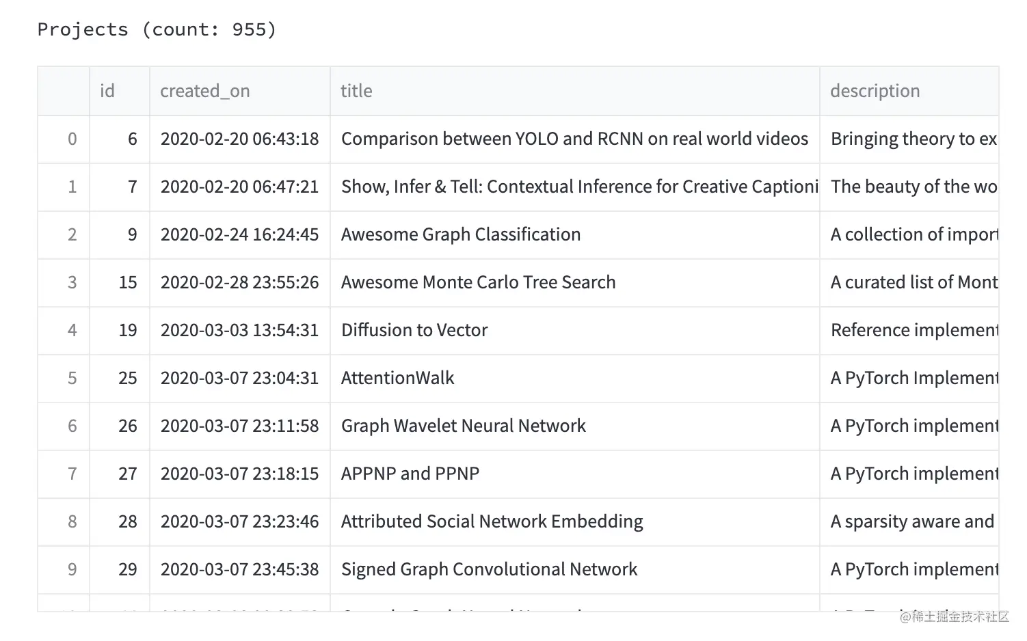
Task: Click the title column header
Action: tap(356, 91)
